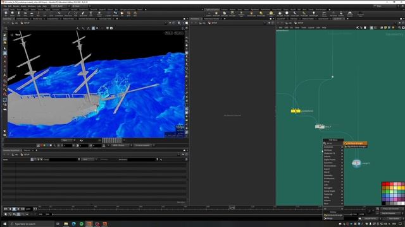The image size is (405, 227).
Task: Pick the black swatch in color palette
Action: (384, 203)
